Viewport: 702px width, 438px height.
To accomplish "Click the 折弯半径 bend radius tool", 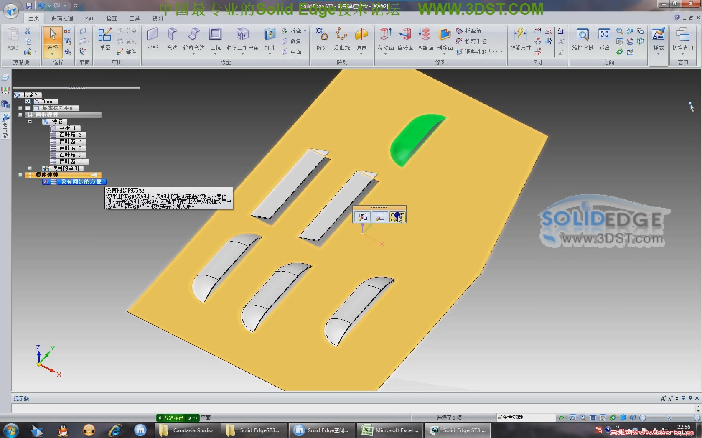I will pos(471,41).
